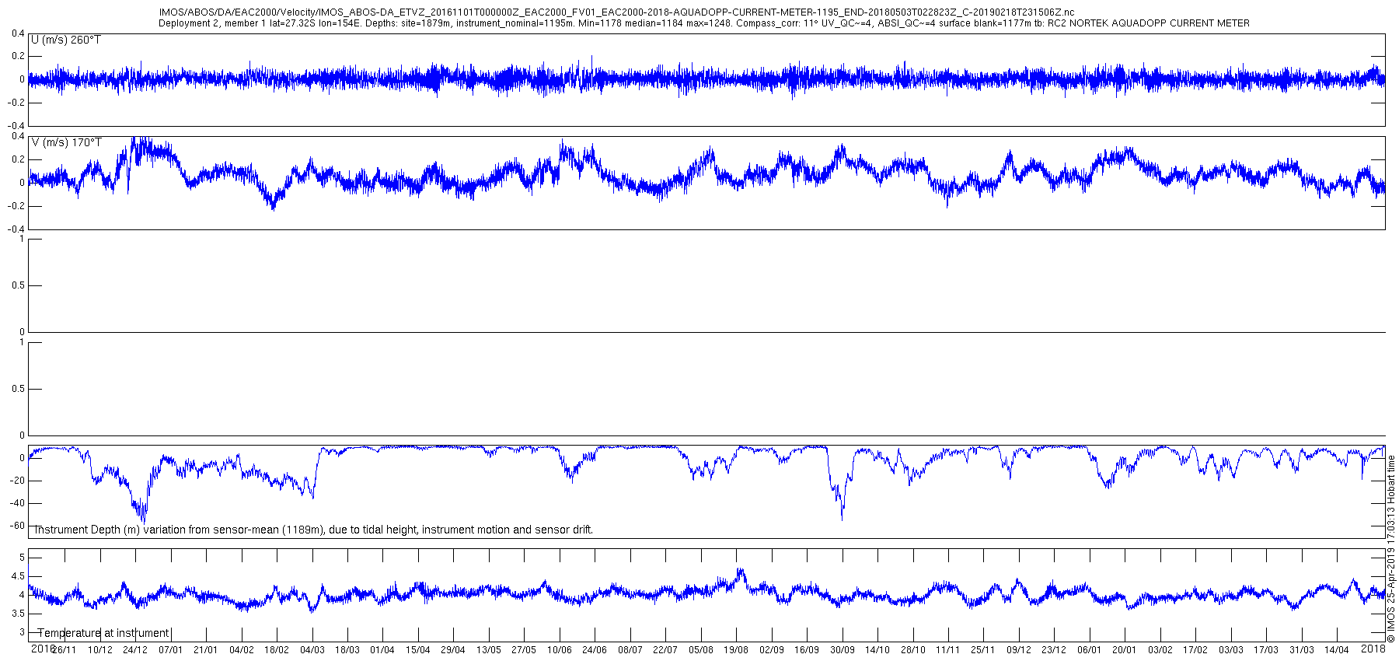Click the '14/04' date tick label
The width and height of the screenshot is (1399, 661).
(x=1337, y=650)
